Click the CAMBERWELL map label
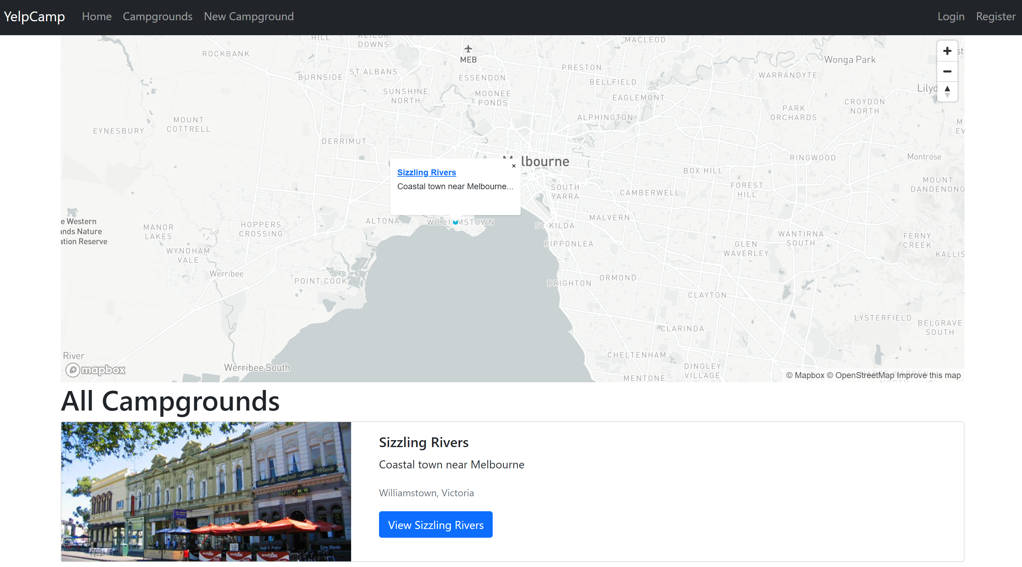This screenshot has width=1022, height=567. point(650,193)
